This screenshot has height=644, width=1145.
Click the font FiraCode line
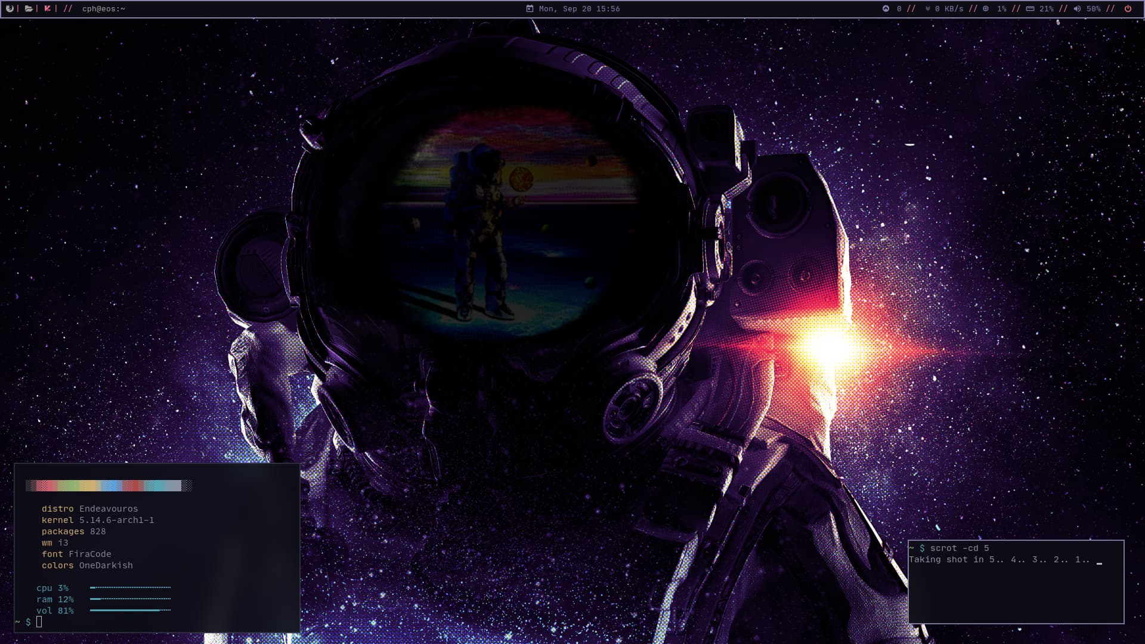click(x=76, y=554)
